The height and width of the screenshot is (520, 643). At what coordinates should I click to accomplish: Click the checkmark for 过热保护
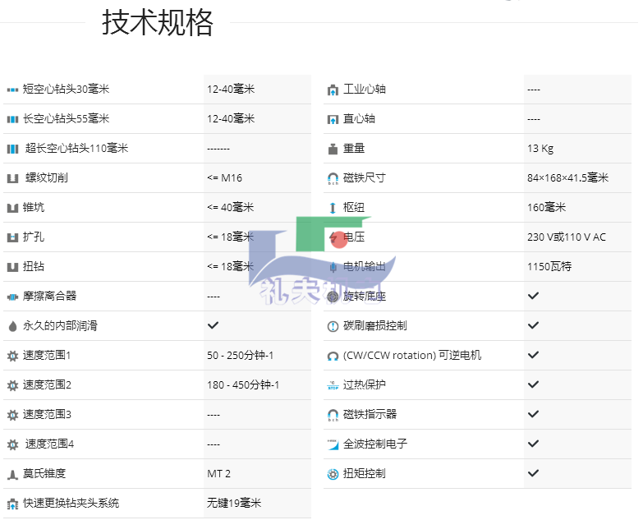pos(533,384)
